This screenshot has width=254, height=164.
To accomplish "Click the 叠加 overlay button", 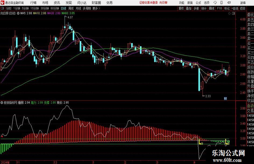I will (189, 8).
